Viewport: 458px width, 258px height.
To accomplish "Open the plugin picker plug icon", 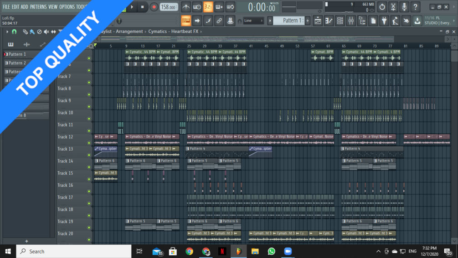I will click(x=384, y=21).
